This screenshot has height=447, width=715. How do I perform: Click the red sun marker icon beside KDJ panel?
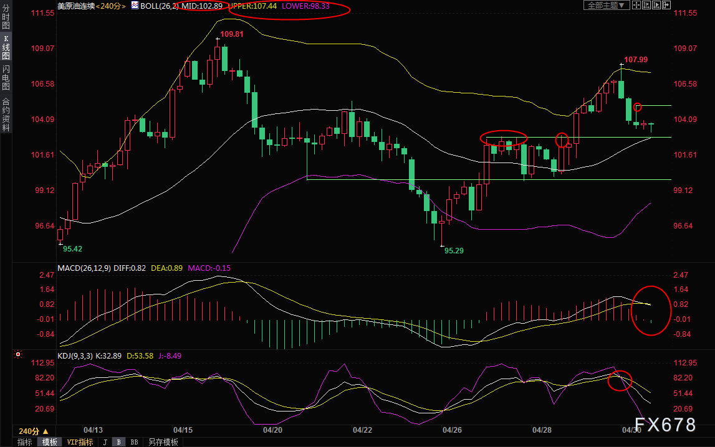point(18,354)
